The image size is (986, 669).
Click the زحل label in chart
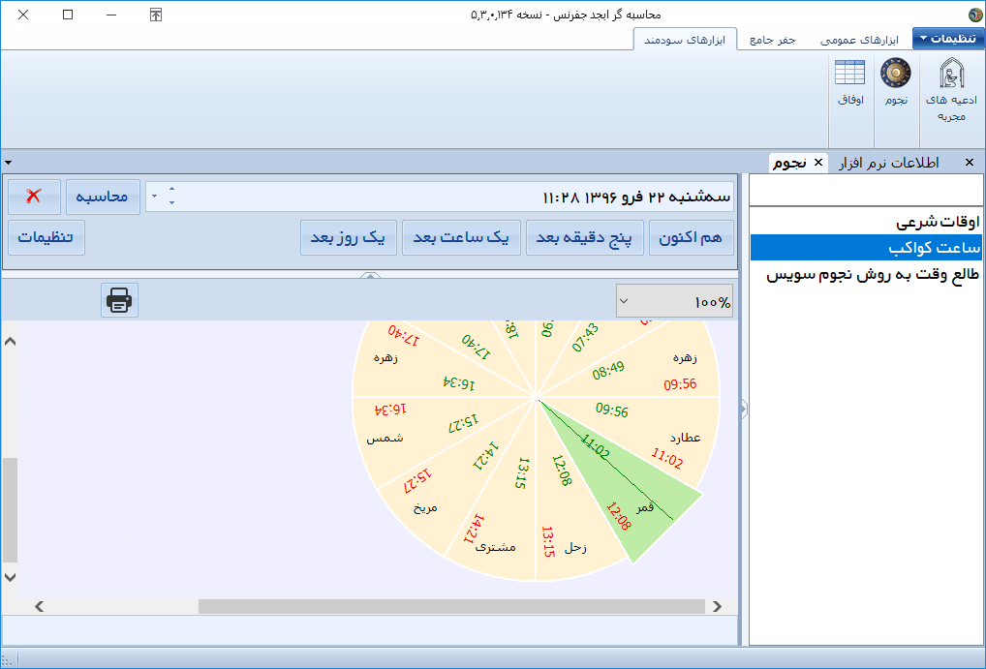[x=575, y=548]
